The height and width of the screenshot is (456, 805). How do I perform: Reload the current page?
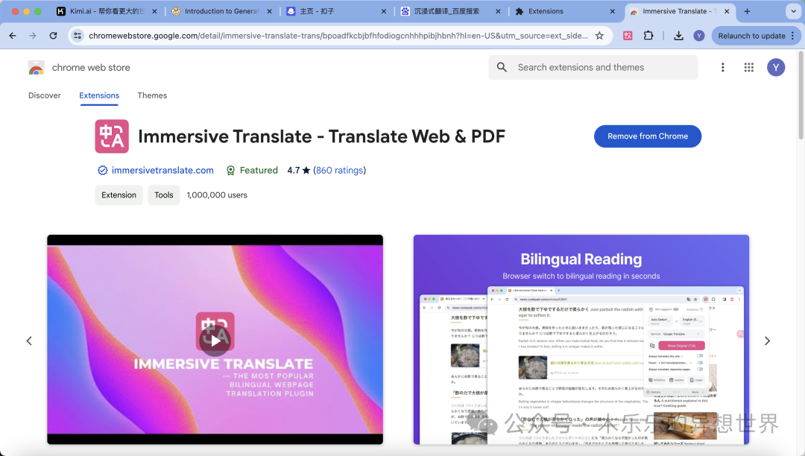coord(54,36)
